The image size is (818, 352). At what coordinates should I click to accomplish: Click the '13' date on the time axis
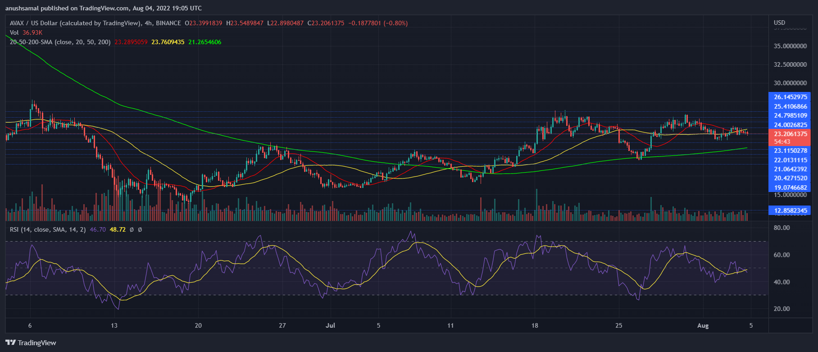pyautogui.click(x=114, y=325)
